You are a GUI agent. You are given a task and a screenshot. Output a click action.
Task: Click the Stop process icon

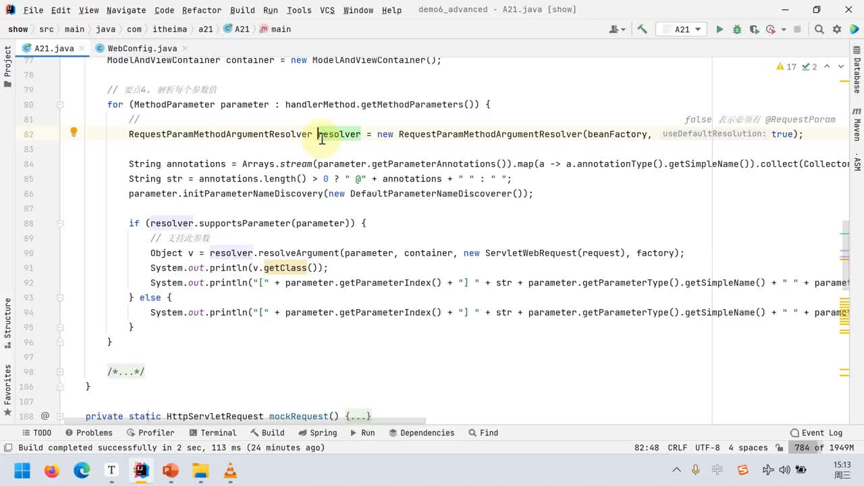797,29
